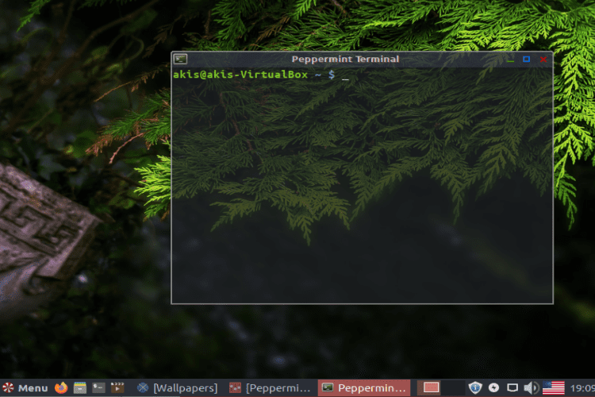Open the terminal window menu icon
The width and height of the screenshot is (595, 397).
click(x=181, y=59)
